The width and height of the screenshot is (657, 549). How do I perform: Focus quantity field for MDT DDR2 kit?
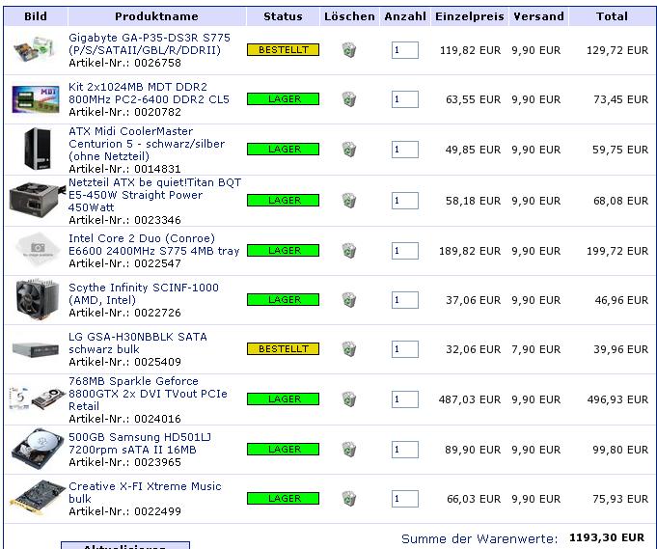405,99
